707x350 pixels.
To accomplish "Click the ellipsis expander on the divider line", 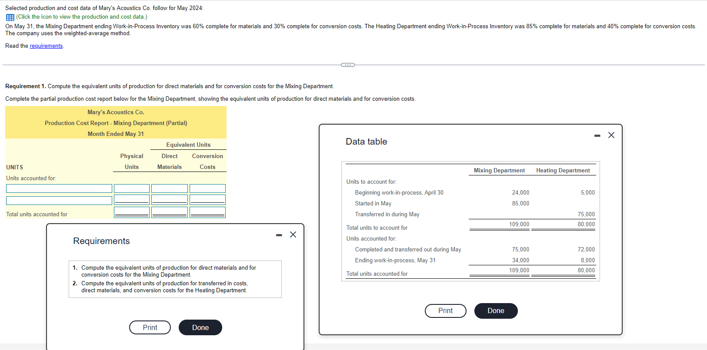I will click(x=348, y=65).
